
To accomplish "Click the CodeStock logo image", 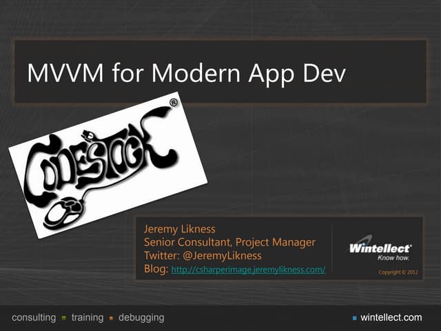I will tap(107, 165).
